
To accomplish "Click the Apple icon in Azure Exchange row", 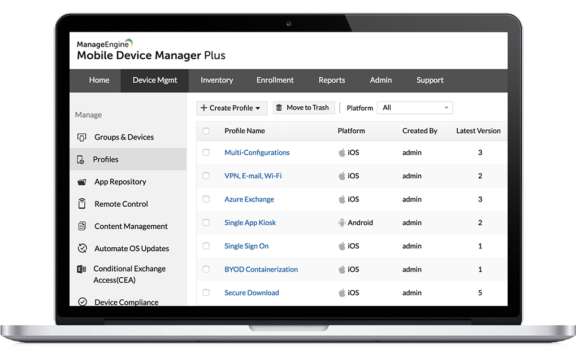I will 342,199.
